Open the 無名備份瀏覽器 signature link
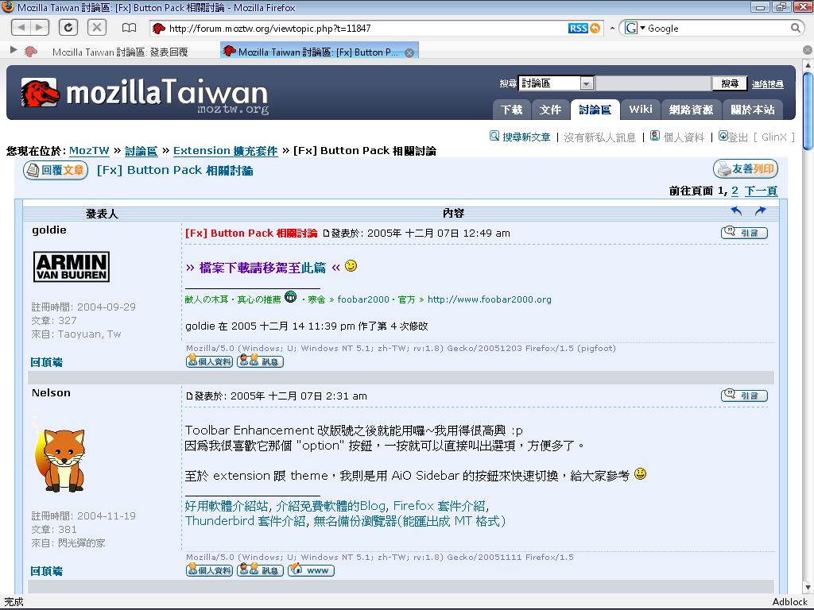The width and height of the screenshot is (814, 610). tap(409, 521)
